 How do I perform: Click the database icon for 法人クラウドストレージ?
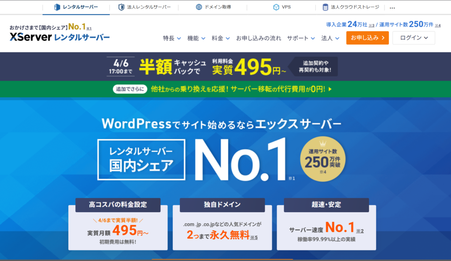(x=325, y=7)
